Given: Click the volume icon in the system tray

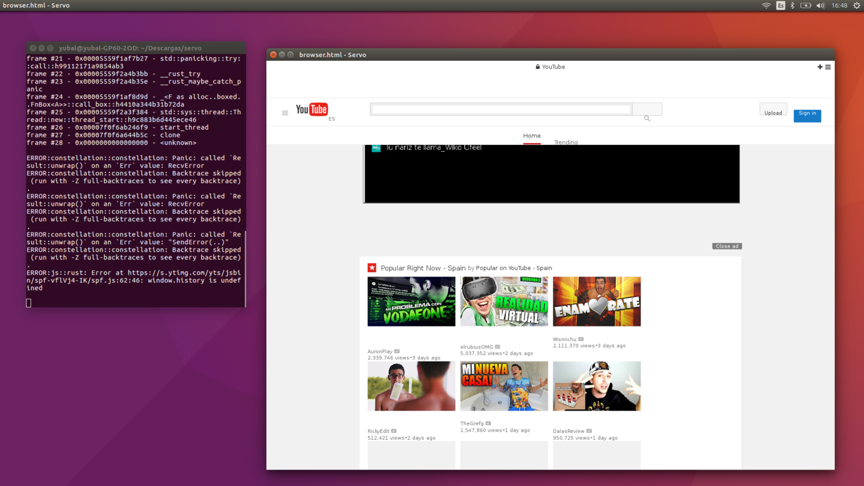Looking at the screenshot, I should 820,5.
